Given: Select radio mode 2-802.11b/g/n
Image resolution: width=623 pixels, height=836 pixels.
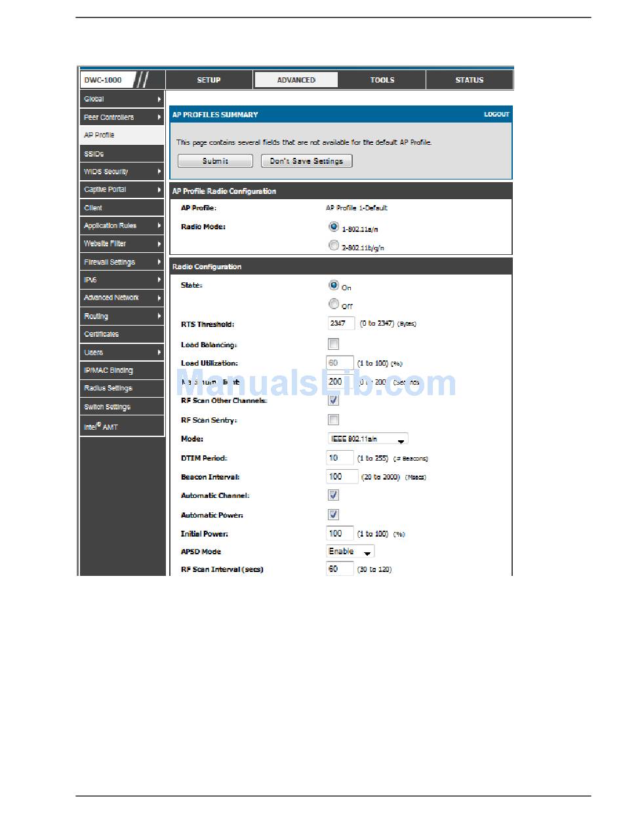Looking at the screenshot, I should coord(334,247).
